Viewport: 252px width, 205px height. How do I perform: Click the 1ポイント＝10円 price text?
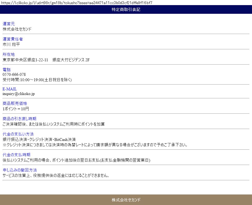pyautogui.click(x=16, y=109)
